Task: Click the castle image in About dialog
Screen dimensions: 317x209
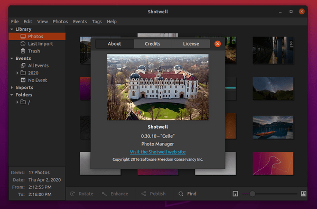Action: 157,87
